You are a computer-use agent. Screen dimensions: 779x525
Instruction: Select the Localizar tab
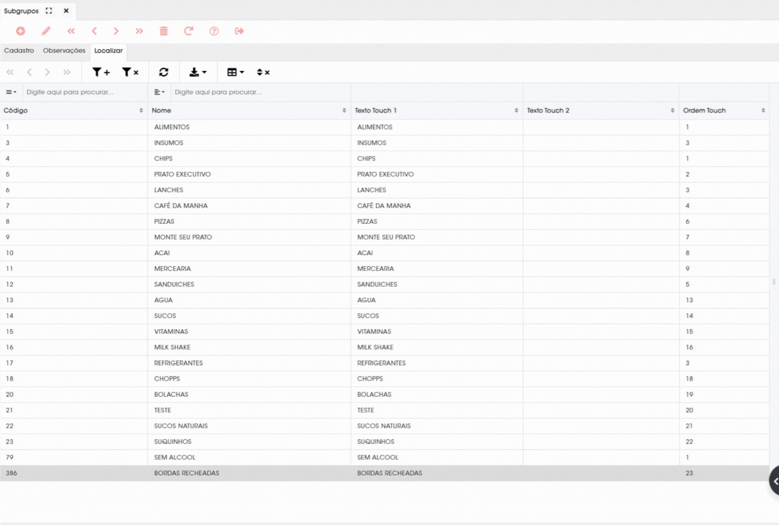point(108,51)
